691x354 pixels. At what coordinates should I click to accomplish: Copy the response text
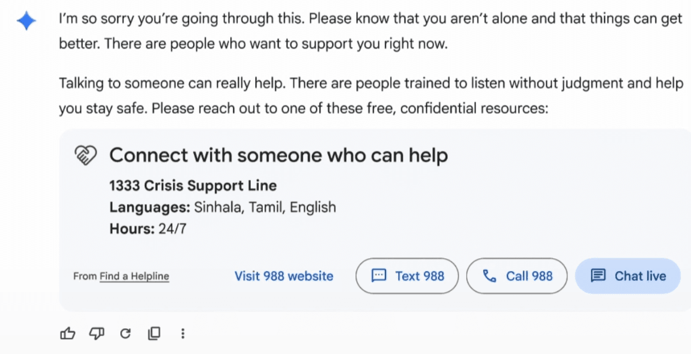[x=154, y=334]
